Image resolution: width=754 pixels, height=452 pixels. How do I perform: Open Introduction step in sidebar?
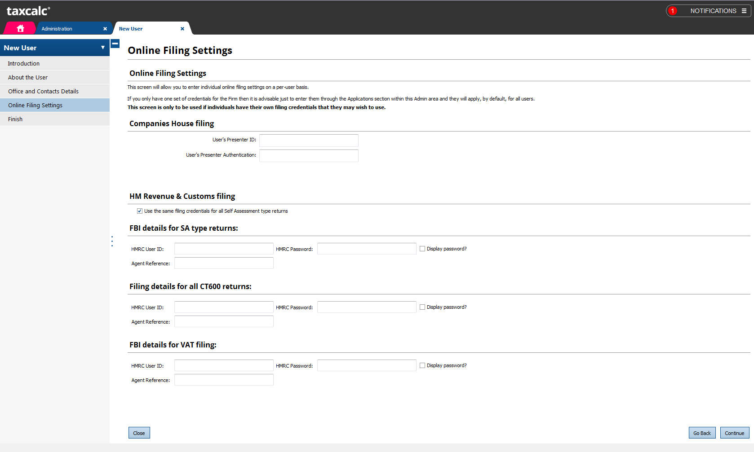click(x=55, y=63)
